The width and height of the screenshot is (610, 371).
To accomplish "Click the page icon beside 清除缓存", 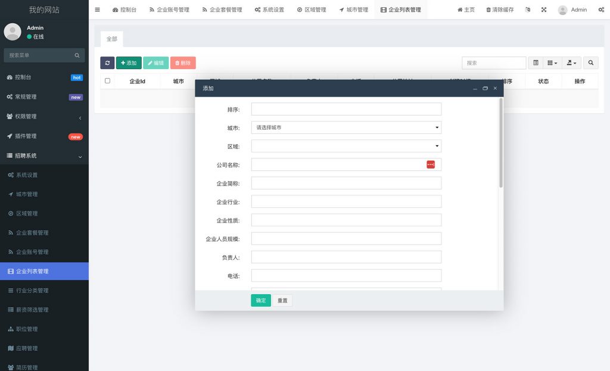I will click(x=527, y=10).
